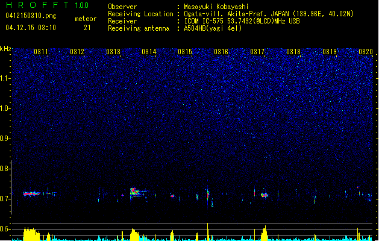Screen dimensions: 379x241
Task: Click the 0.6 frequency axis label
Action: point(5,229)
